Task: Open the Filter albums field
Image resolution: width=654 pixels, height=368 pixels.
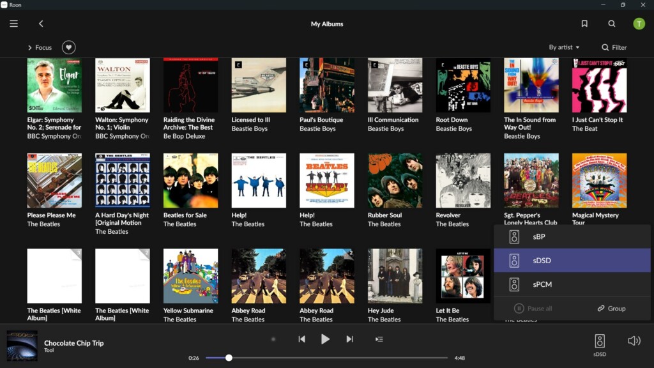Action: tap(614, 47)
